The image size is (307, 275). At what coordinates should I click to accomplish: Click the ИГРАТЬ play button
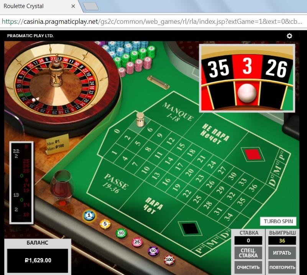(282, 253)
